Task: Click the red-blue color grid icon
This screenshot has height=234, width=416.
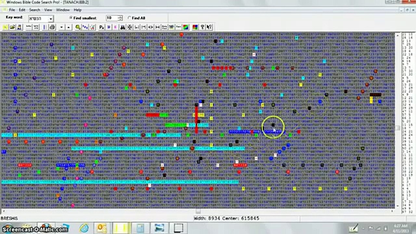Action: [x=195, y=27]
